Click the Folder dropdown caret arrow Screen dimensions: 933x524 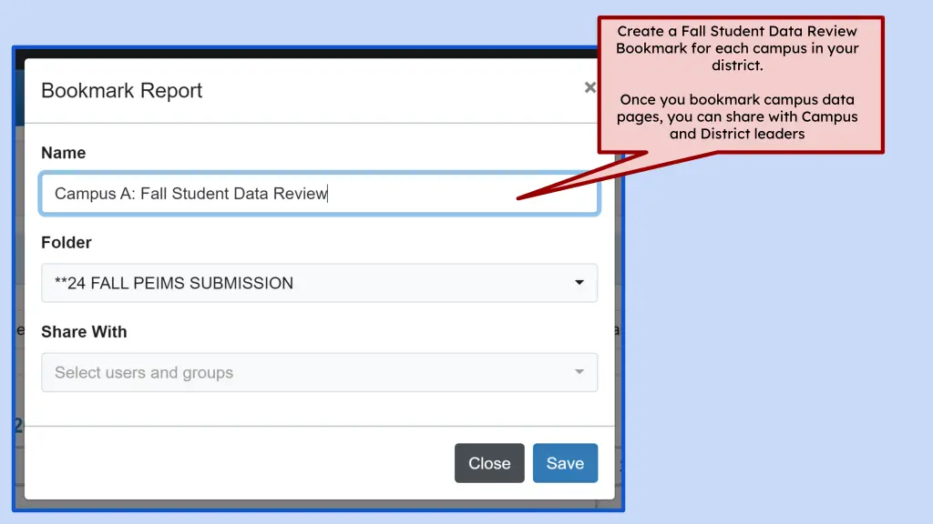[x=579, y=283]
